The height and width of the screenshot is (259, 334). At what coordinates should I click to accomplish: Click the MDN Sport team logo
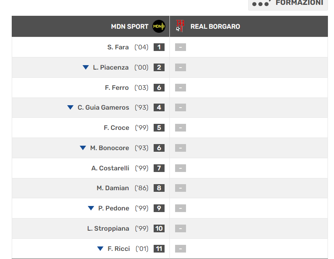(159, 26)
